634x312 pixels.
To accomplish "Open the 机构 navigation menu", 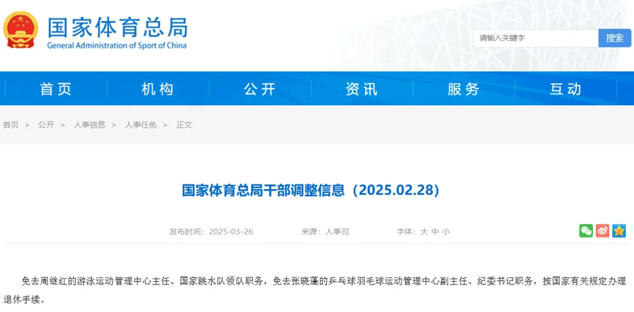I will point(158,88).
